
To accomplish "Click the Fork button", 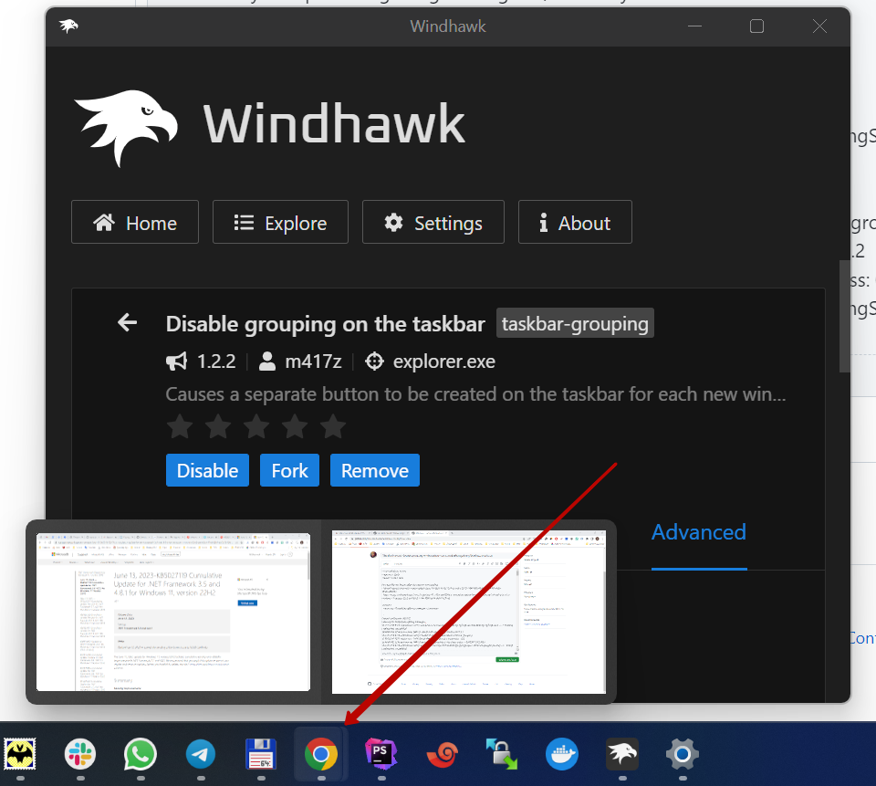I will (289, 470).
